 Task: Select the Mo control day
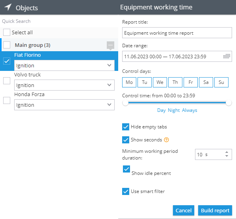point(129,82)
